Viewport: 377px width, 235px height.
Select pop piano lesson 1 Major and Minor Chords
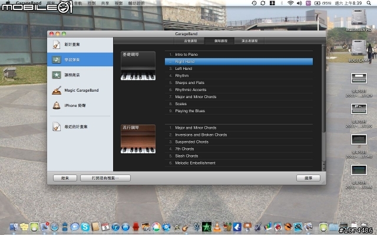[x=239, y=128]
